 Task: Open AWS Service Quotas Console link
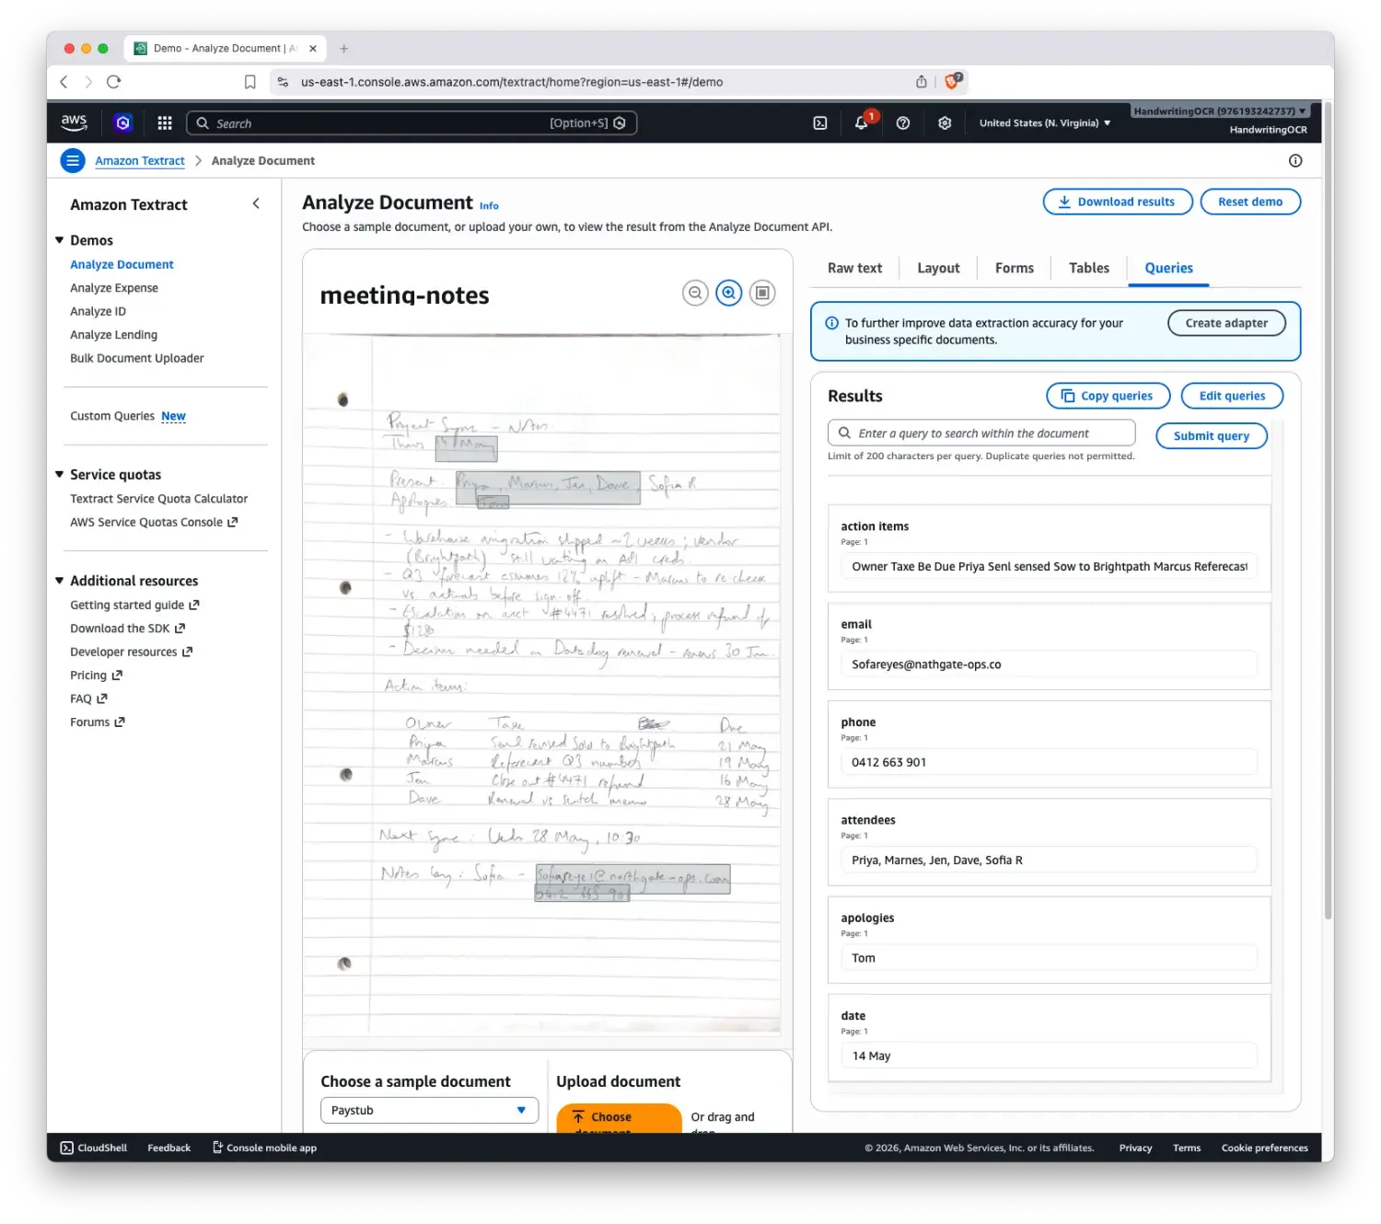[x=154, y=522]
